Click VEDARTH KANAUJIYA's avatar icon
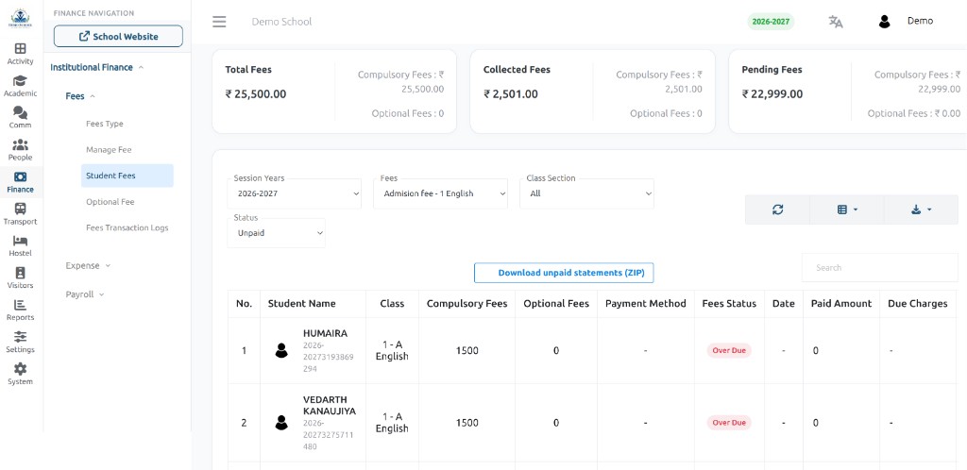 point(281,423)
